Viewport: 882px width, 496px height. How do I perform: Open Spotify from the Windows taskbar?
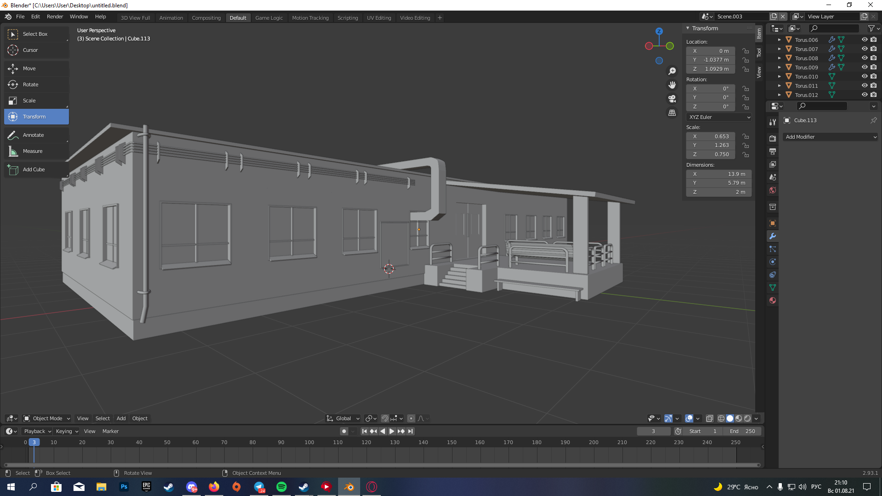click(x=281, y=487)
